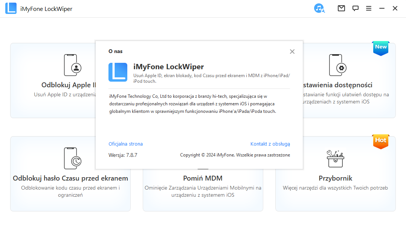Open the Kontakt z obsługą link
Screen dimensions: 406x240
pyautogui.click(x=270, y=144)
